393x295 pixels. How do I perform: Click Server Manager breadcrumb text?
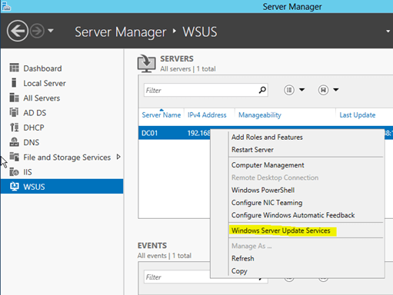pyautogui.click(x=121, y=32)
